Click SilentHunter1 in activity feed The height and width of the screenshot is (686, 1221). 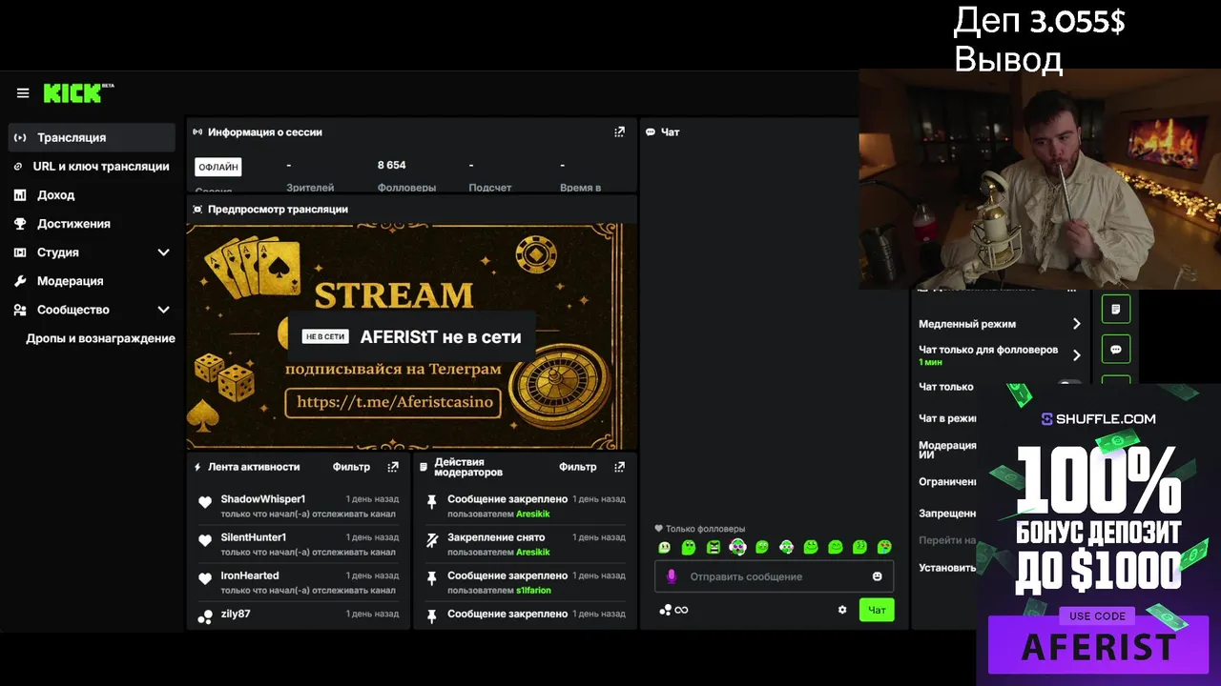pos(254,537)
